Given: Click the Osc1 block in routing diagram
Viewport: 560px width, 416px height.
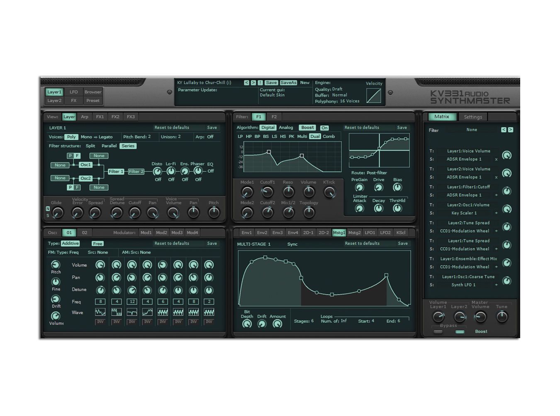Looking at the screenshot, I should (x=86, y=165).
